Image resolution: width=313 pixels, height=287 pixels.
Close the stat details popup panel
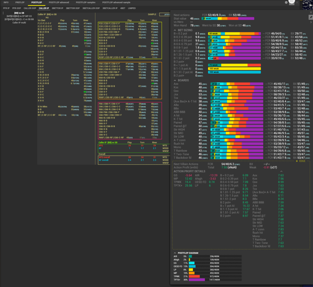(311, 12)
